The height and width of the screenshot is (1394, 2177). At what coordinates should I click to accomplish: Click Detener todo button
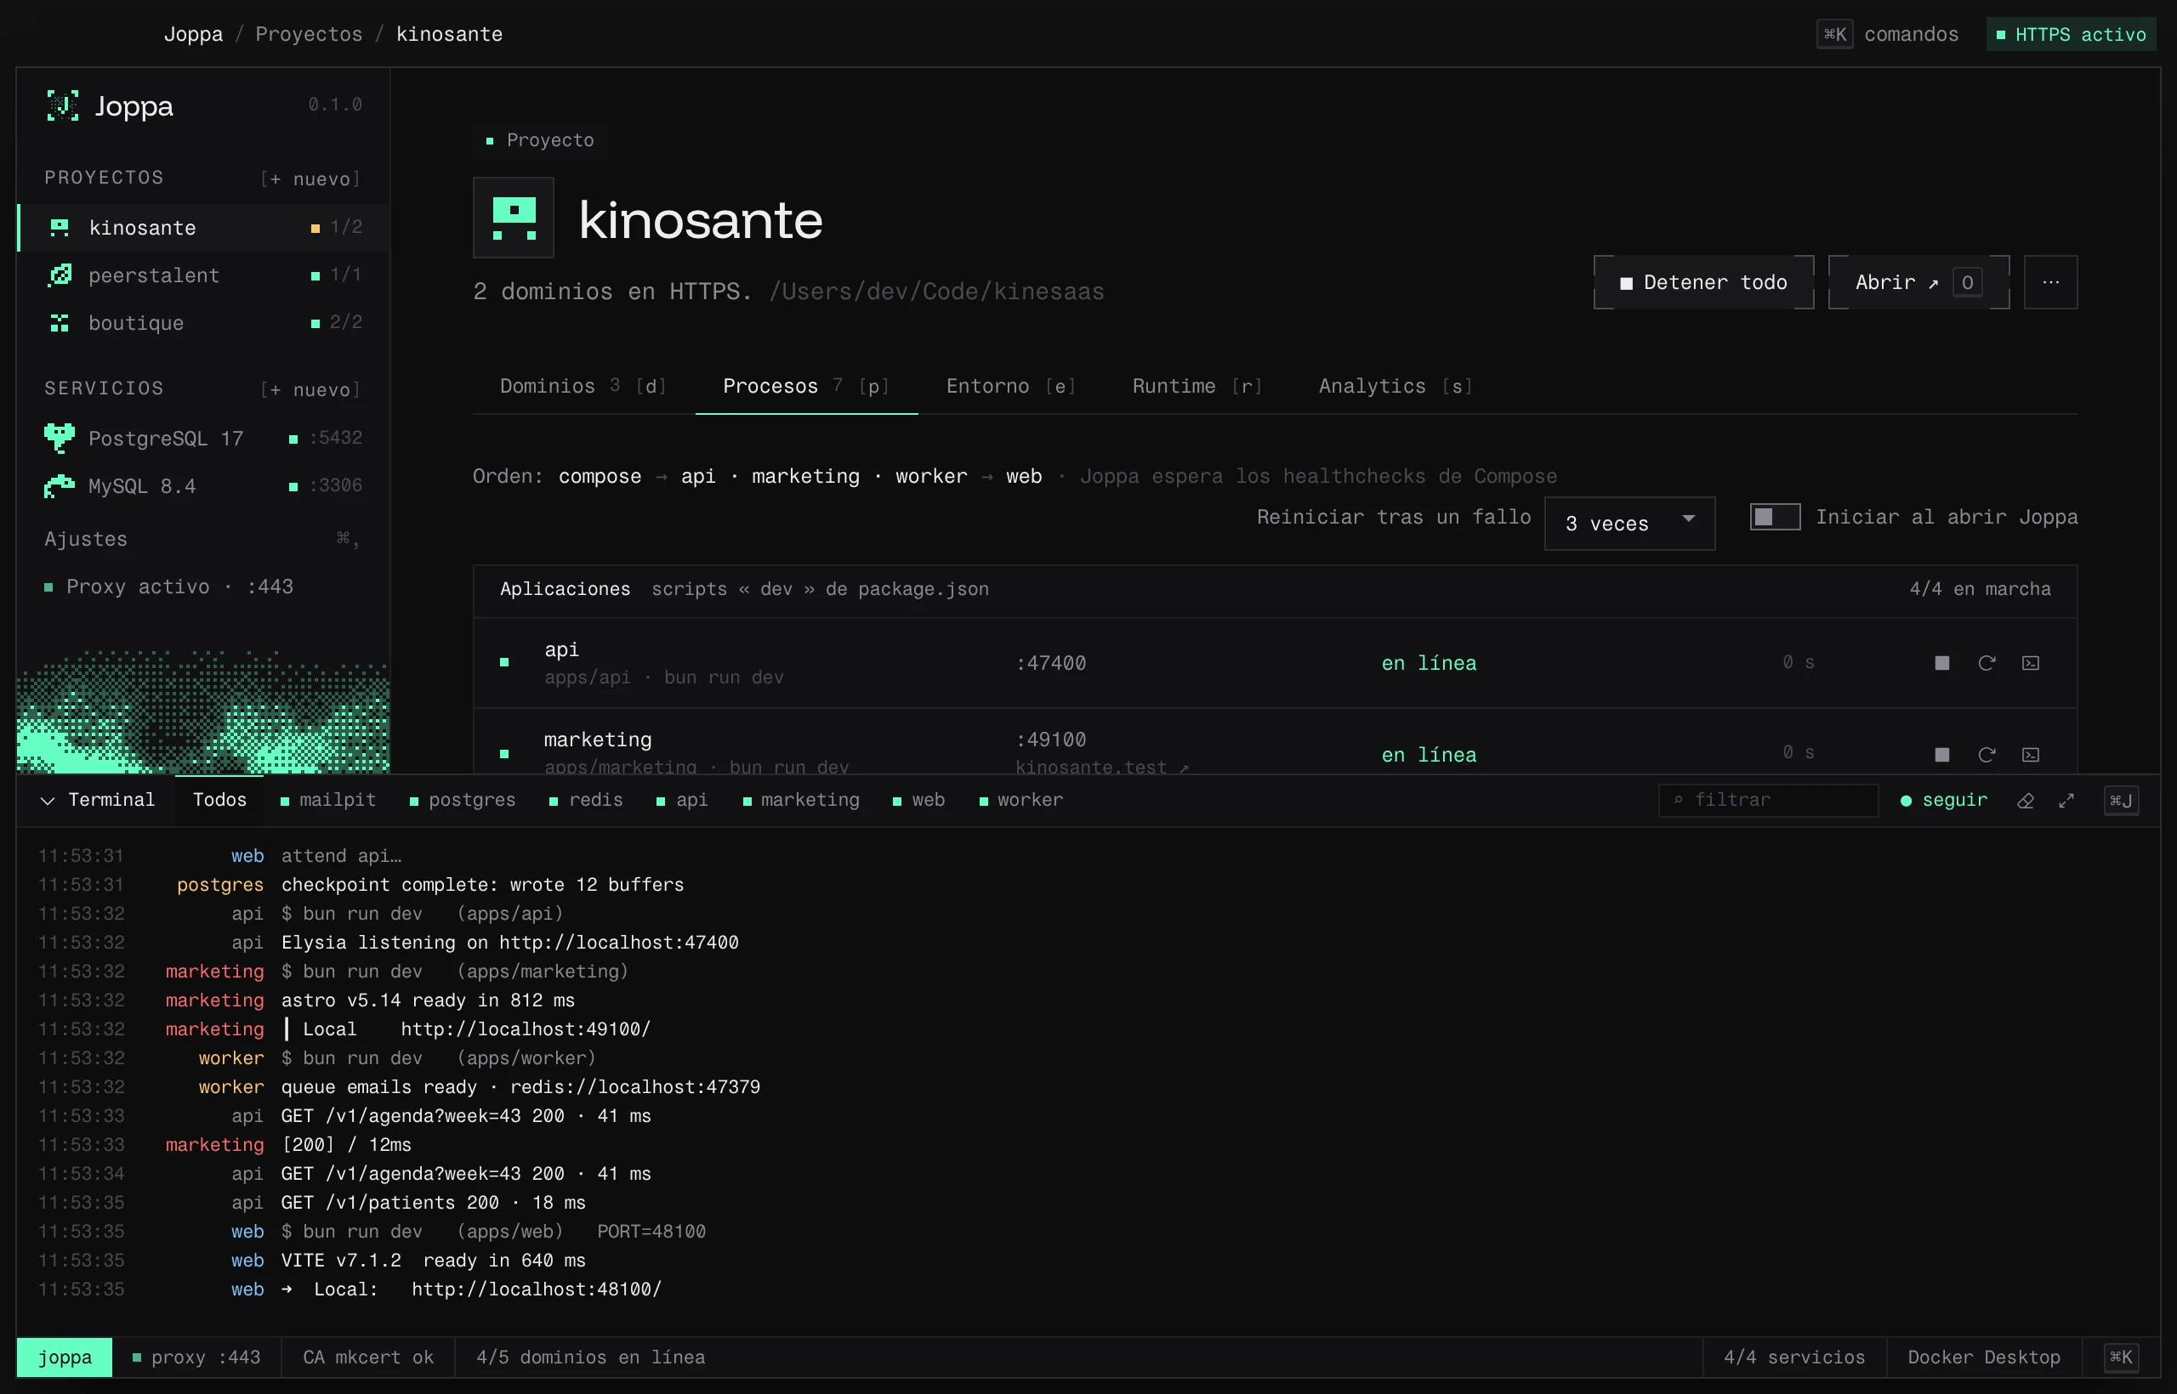[1703, 282]
